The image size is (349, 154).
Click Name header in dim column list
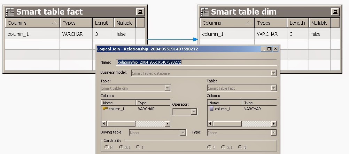click(x=119, y=103)
